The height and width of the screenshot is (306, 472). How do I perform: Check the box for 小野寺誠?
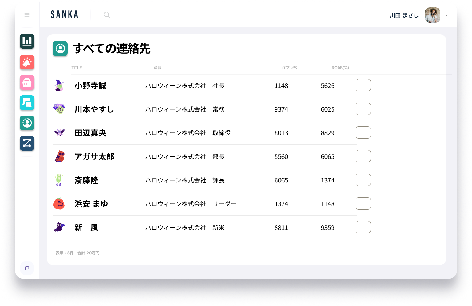pyautogui.click(x=363, y=85)
